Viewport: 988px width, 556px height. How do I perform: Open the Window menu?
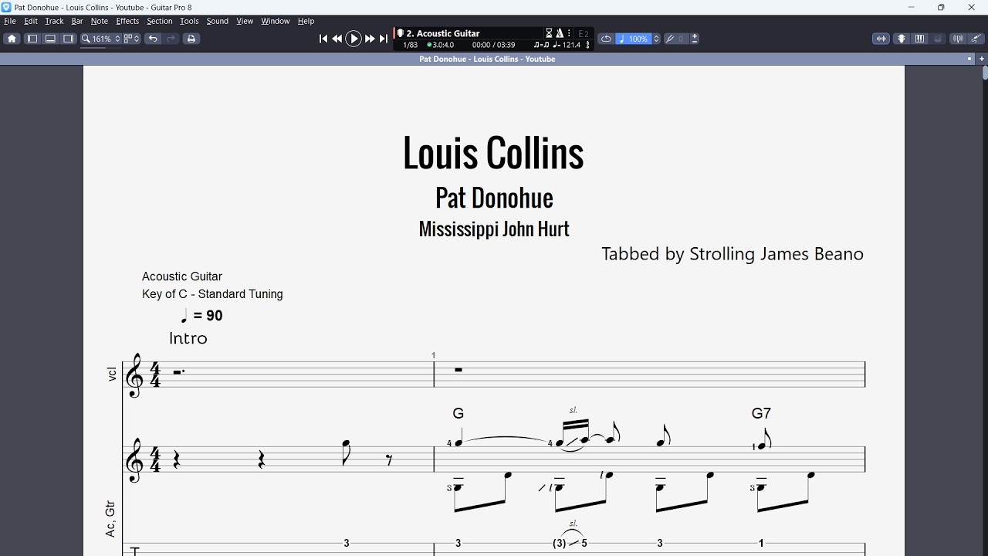(276, 21)
